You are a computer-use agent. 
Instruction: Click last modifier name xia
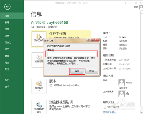point(127,94)
